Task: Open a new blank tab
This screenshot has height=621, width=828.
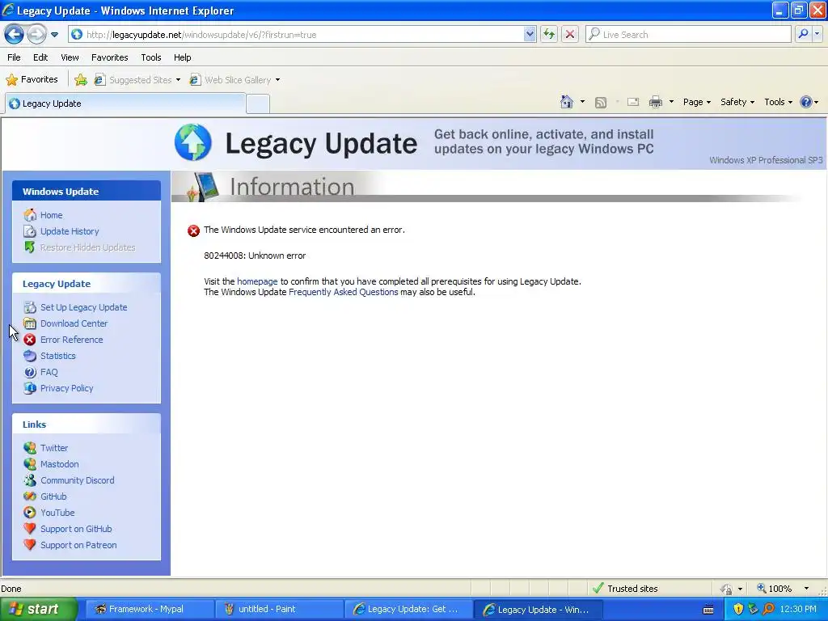Action: (258, 104)
